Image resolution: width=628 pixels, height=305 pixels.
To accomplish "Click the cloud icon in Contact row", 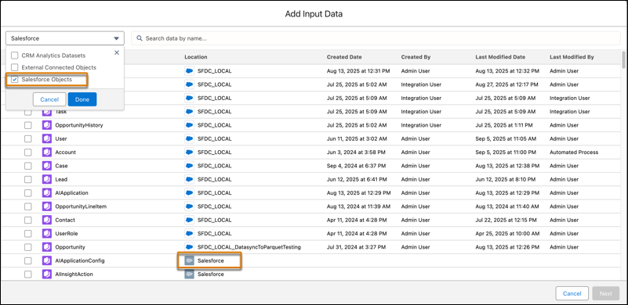I will 189,220.
